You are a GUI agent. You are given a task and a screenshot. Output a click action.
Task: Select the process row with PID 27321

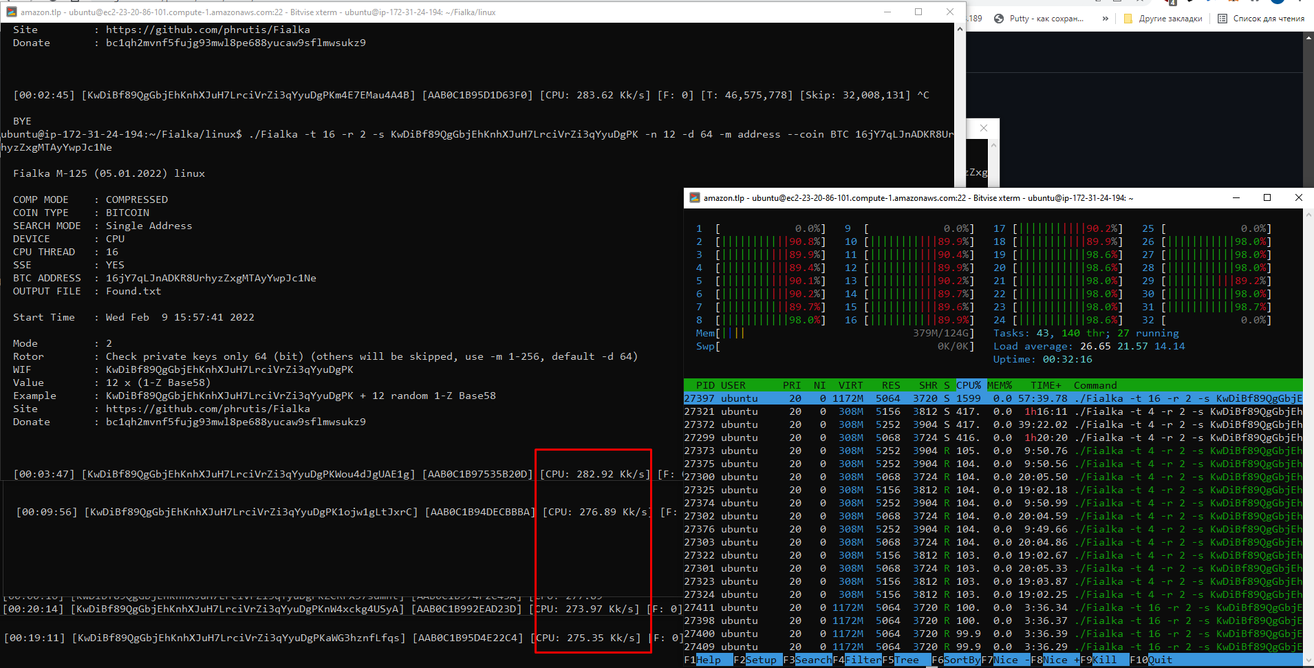pos(993,411)
